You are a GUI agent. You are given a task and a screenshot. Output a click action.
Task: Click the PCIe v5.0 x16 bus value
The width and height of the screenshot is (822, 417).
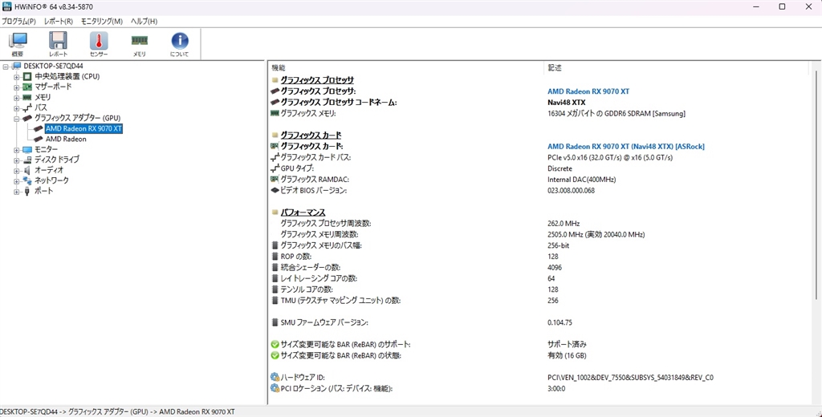(610, 158)
